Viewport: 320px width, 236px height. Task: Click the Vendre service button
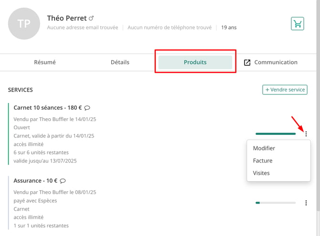click(x=285, y=90)
